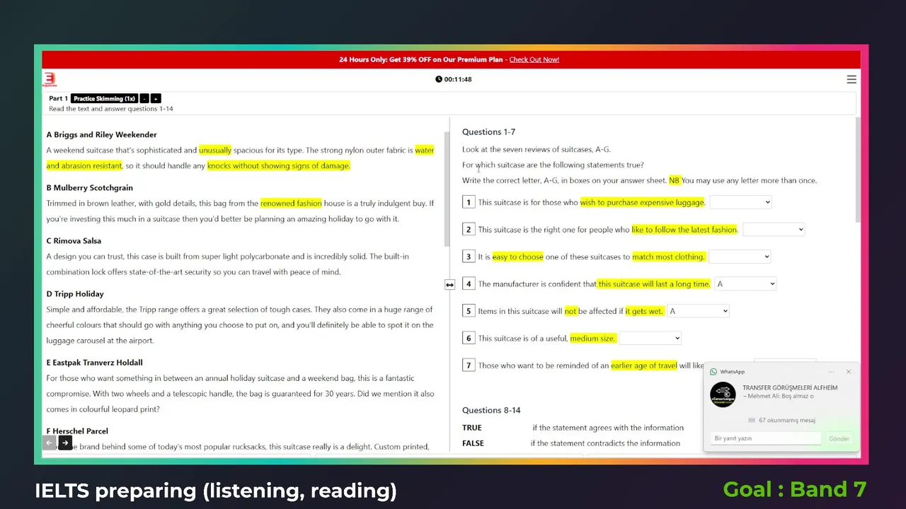Click the Questions 8-14 heading

[491, 410]
